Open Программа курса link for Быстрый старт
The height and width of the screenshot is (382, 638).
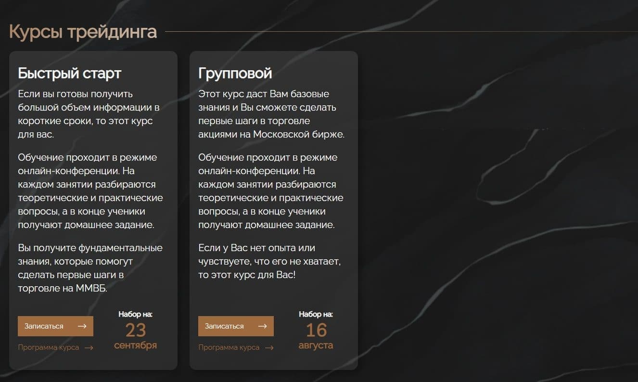click(x=55, y=347)
